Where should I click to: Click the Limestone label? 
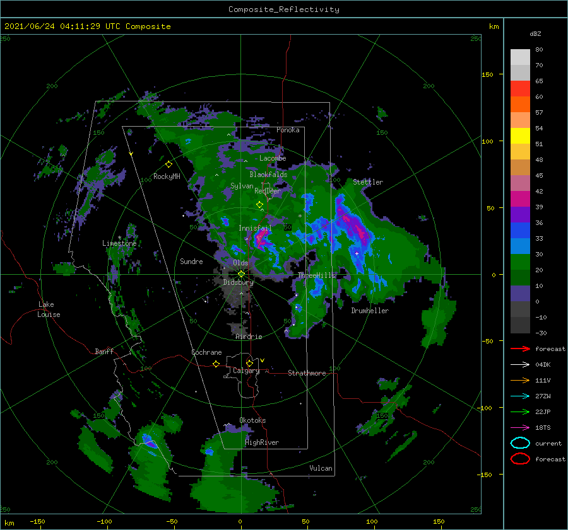point(119,243)
